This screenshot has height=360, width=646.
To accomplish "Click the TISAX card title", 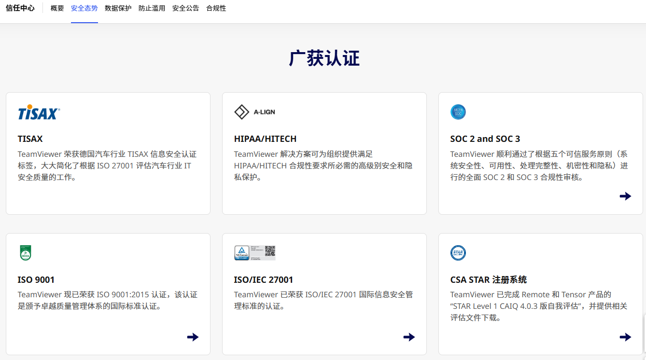I will 30,139.
